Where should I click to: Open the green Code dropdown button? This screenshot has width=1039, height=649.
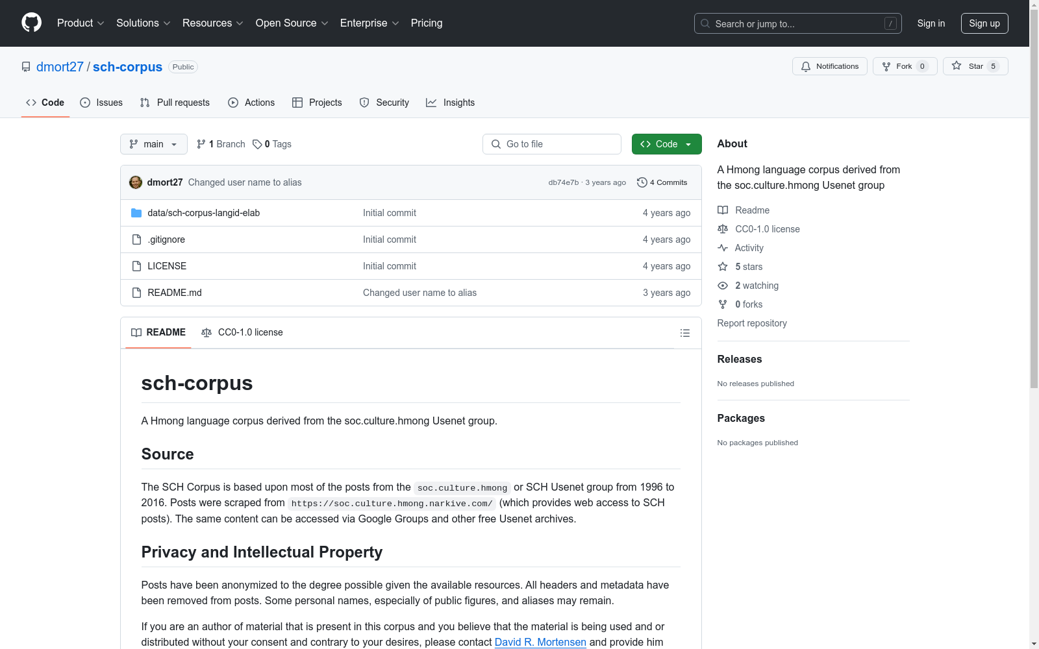tap(666, 144)
